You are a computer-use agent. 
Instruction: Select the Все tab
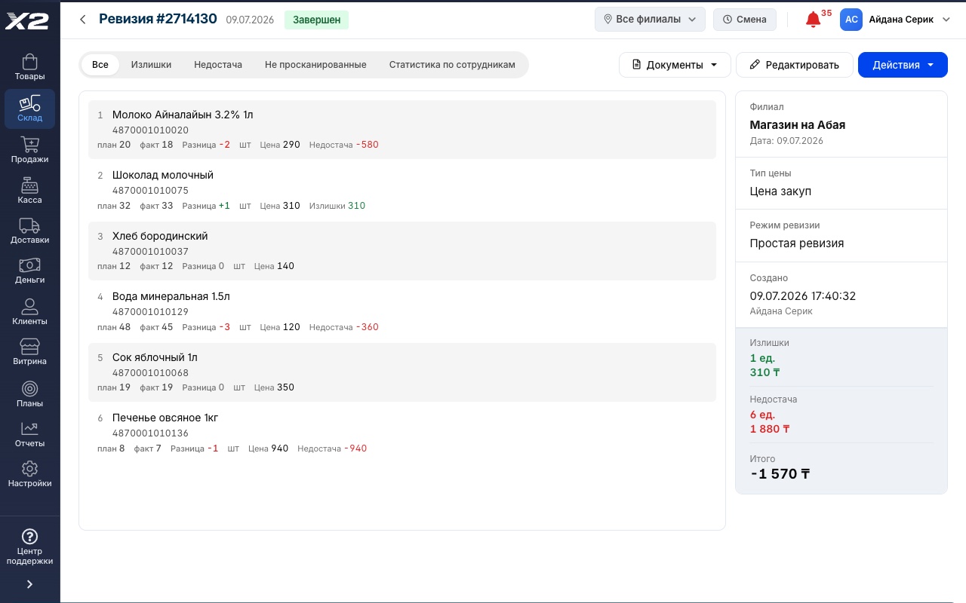click(100, 65)
